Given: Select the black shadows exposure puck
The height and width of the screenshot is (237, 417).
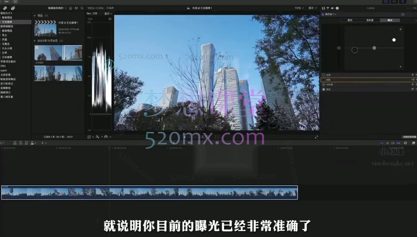Looking at the screenshot, I should pyautogui.click(x=355, y=50).
